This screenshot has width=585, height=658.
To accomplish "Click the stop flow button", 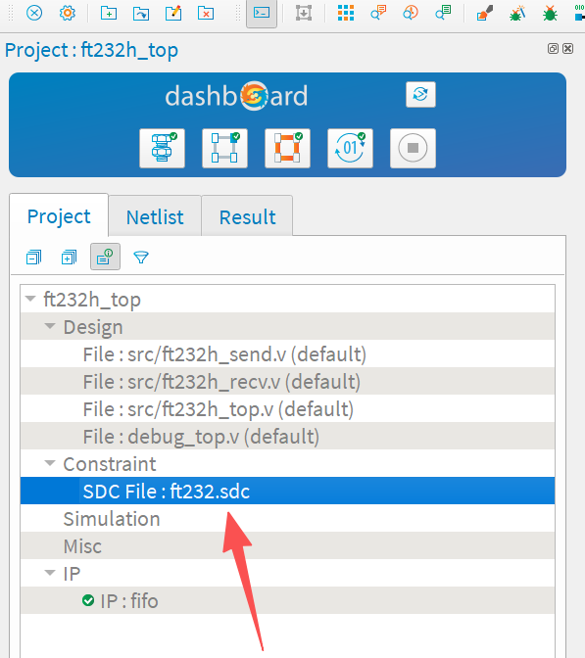I will click(x=413, y=148).
